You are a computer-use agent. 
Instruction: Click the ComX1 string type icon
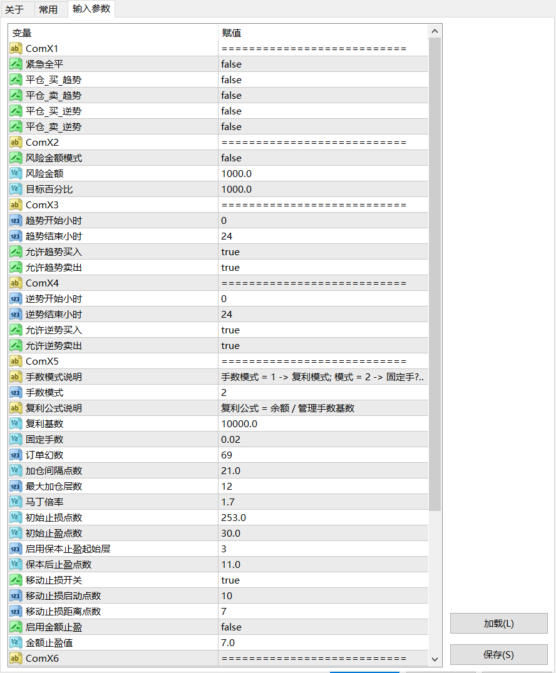(x=16, y=48)
